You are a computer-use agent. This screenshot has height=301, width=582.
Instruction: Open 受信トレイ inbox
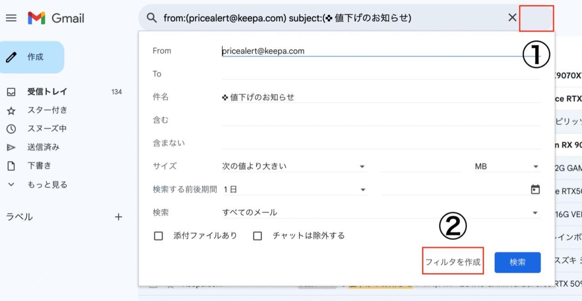[x=47, y=92]
